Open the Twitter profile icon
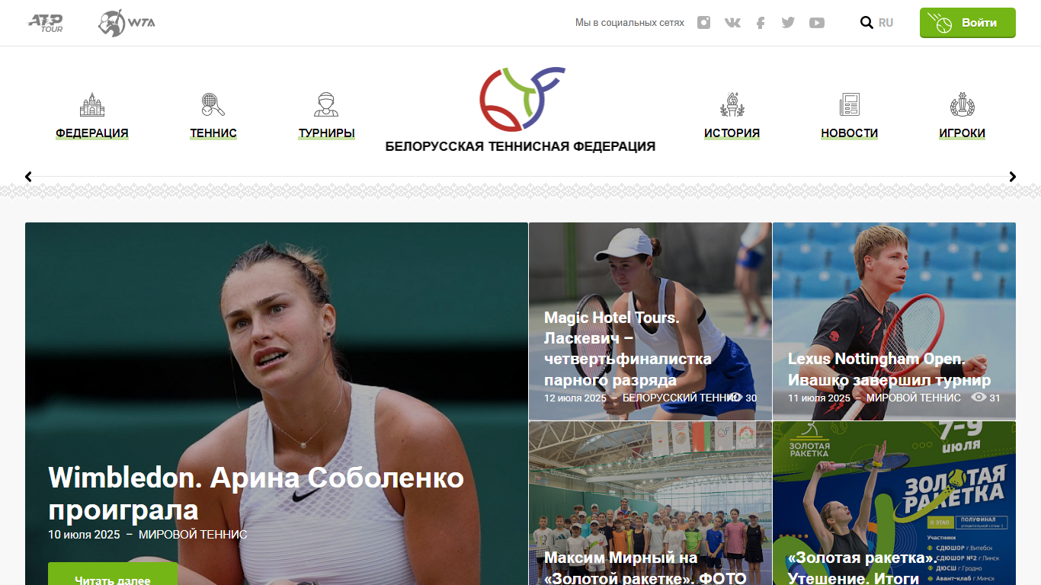The image size is (1041, 585). 788,23
